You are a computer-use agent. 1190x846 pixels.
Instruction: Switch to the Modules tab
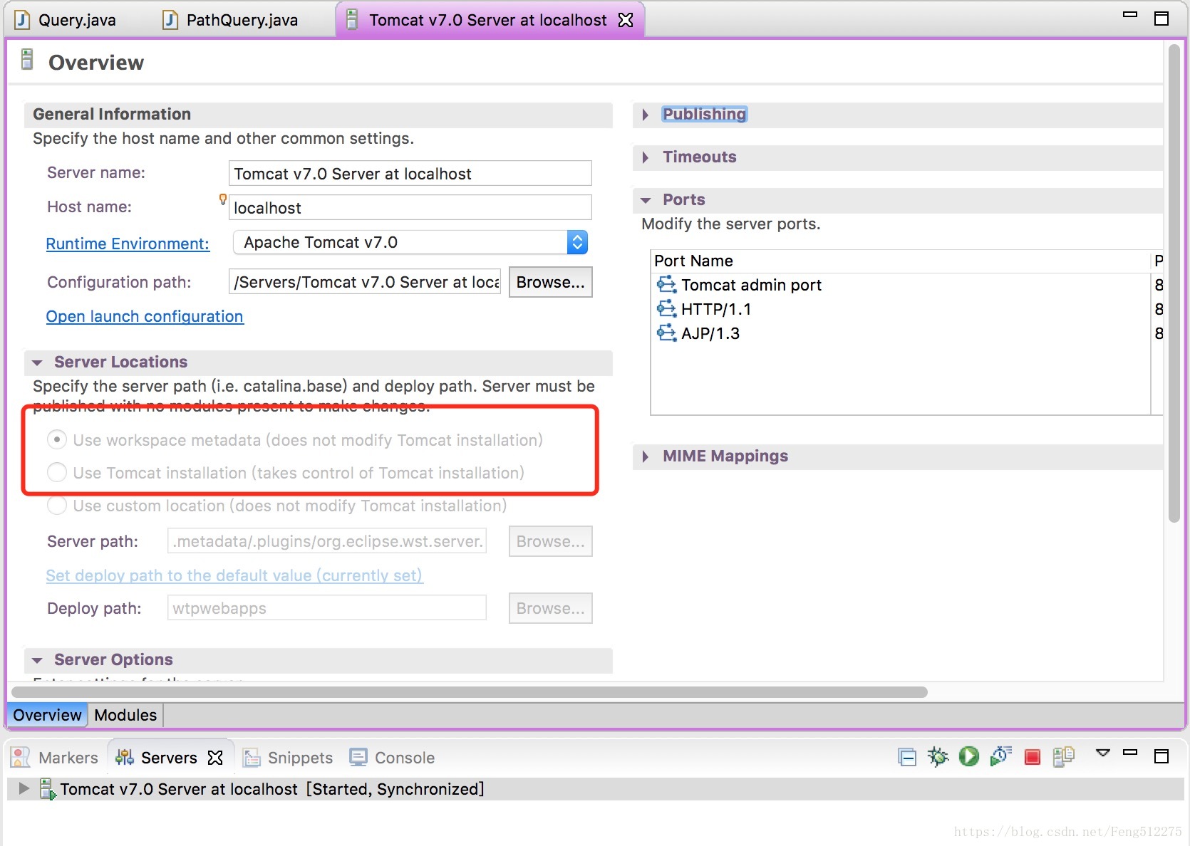coord(125,715)
